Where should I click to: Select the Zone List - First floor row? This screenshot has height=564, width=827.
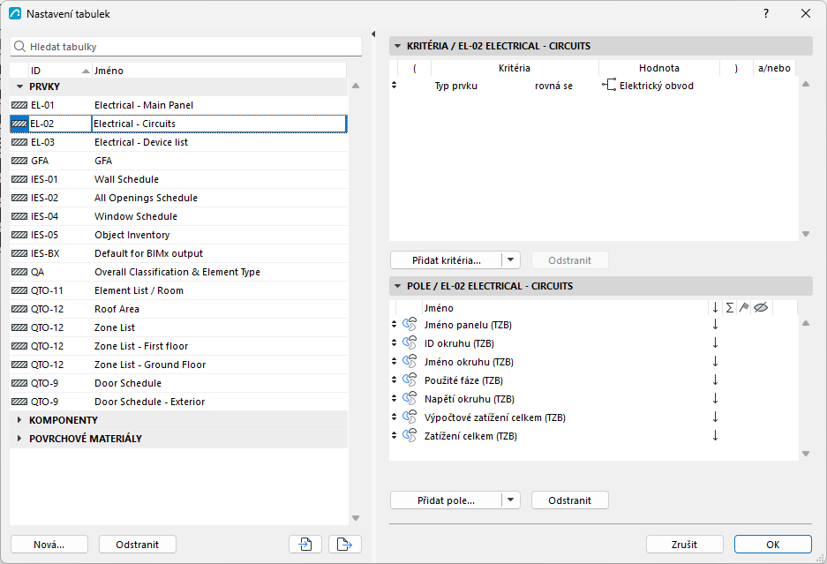(x=179, y=346)
